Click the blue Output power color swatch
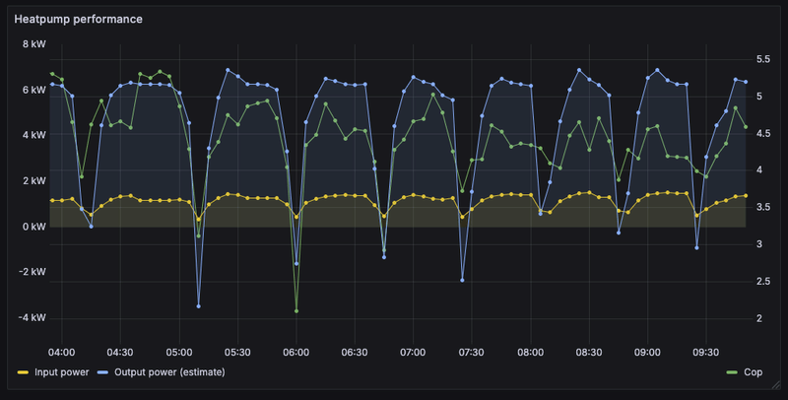 (x=102, y=372)
